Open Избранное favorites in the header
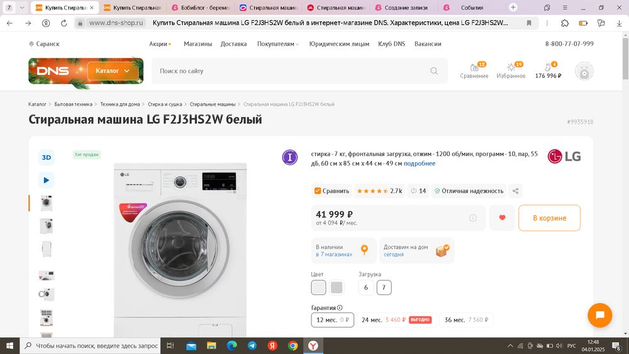The height and width of the screenshot is (354, 629). (511, 70)
